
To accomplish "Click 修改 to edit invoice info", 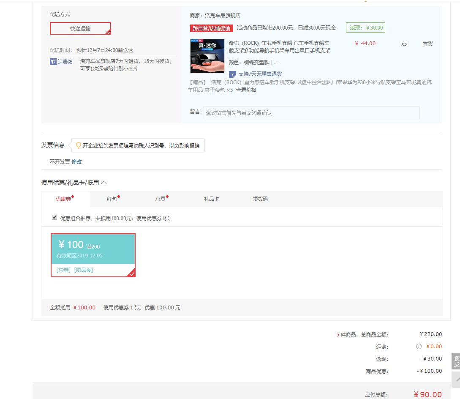I will pyautogui.click(x=76, y=161).
